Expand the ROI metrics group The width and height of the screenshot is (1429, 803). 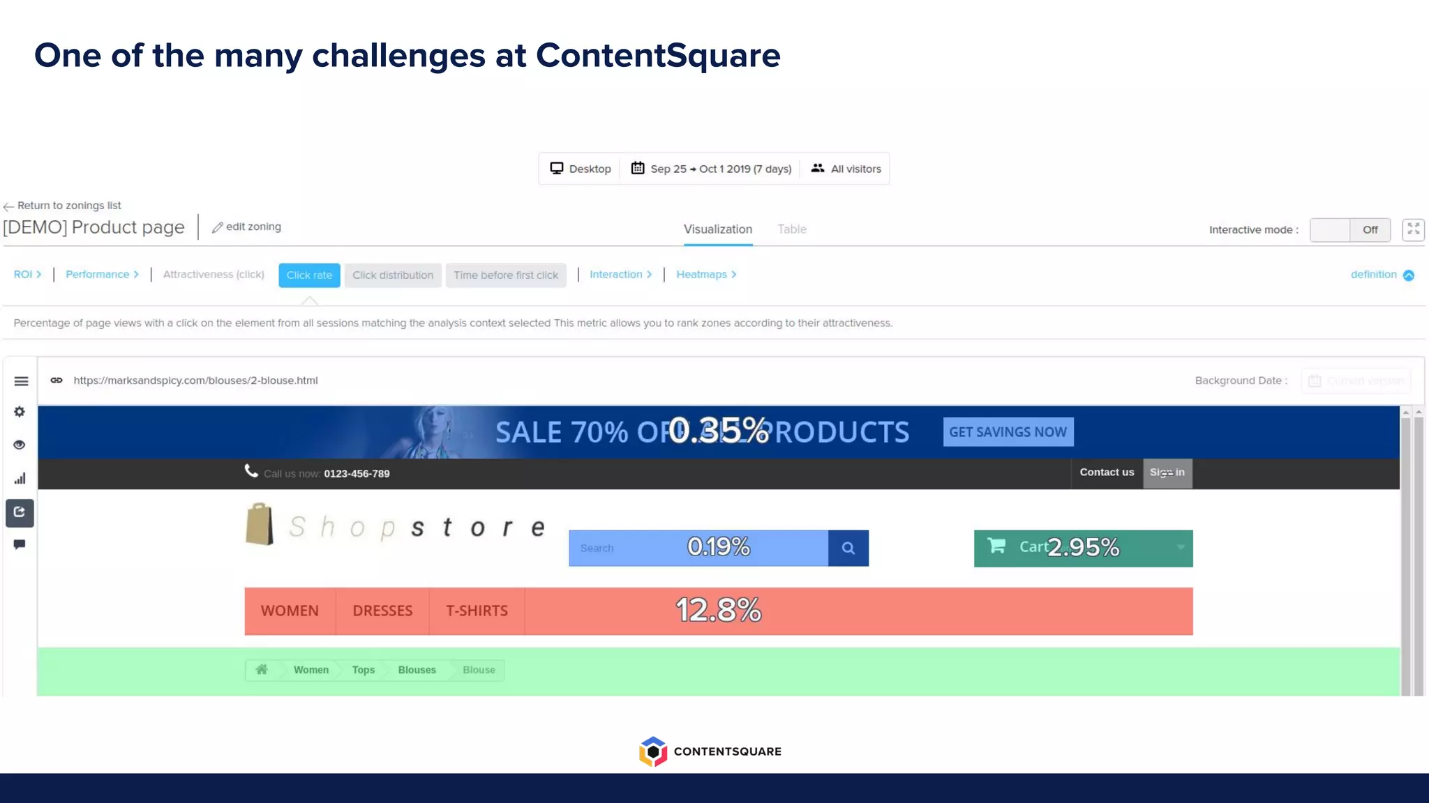(27, 275)
